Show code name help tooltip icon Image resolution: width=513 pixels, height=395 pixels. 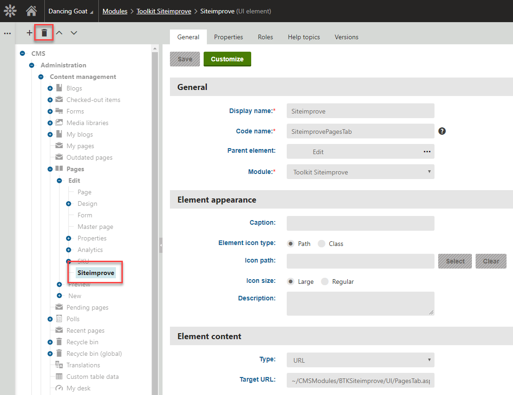click(x=442, y=131)
